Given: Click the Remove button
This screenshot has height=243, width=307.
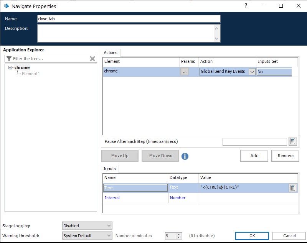Looking at the screenshot, I should coord(285,156).
